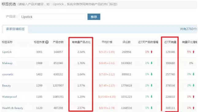Click the 有销量产品占比 column header
Screen dimensions: 198x112
click(x=81, y=42)
